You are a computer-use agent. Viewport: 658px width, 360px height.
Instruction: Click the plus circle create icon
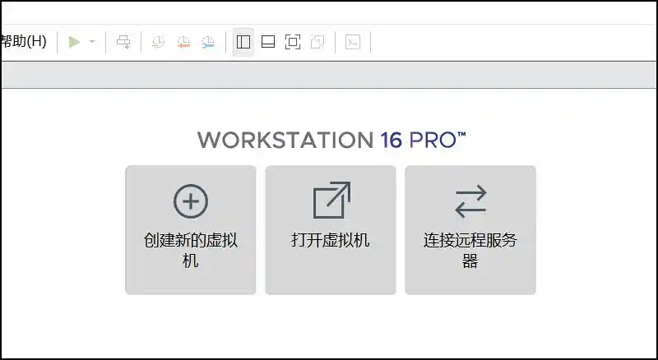(x=191, y=201)
